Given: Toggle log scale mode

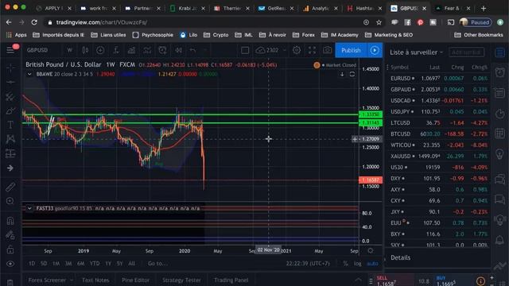Looking at the screenshot, I should [x=357, y=263].
